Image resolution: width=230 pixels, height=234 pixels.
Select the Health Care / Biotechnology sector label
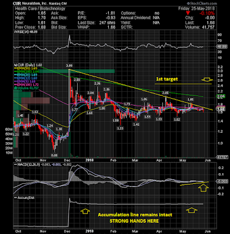coord(40,9)
